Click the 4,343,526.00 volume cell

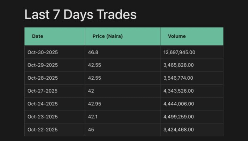(x=179, y=91)
